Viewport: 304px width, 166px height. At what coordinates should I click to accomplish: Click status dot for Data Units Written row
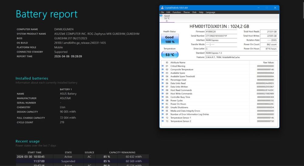(163, 87)
